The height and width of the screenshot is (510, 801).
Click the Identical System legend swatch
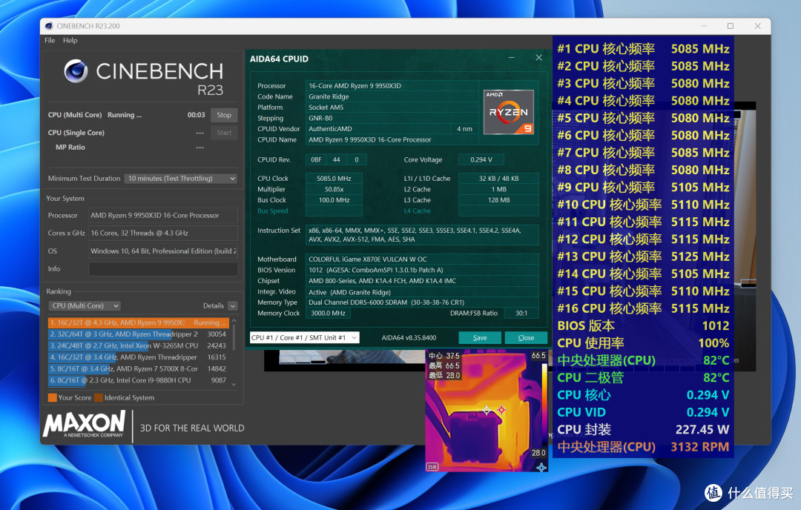tap(99, 397)
